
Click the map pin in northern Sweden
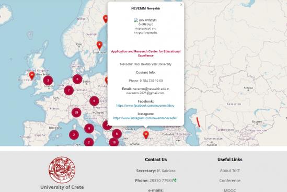106,19
